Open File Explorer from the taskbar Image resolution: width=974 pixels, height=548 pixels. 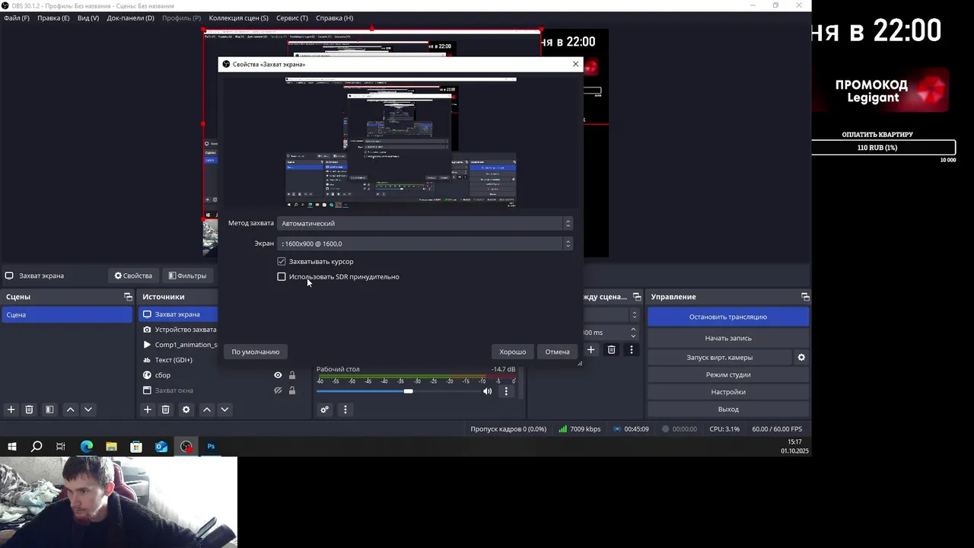pyautogui.click(x=111, y=447)
